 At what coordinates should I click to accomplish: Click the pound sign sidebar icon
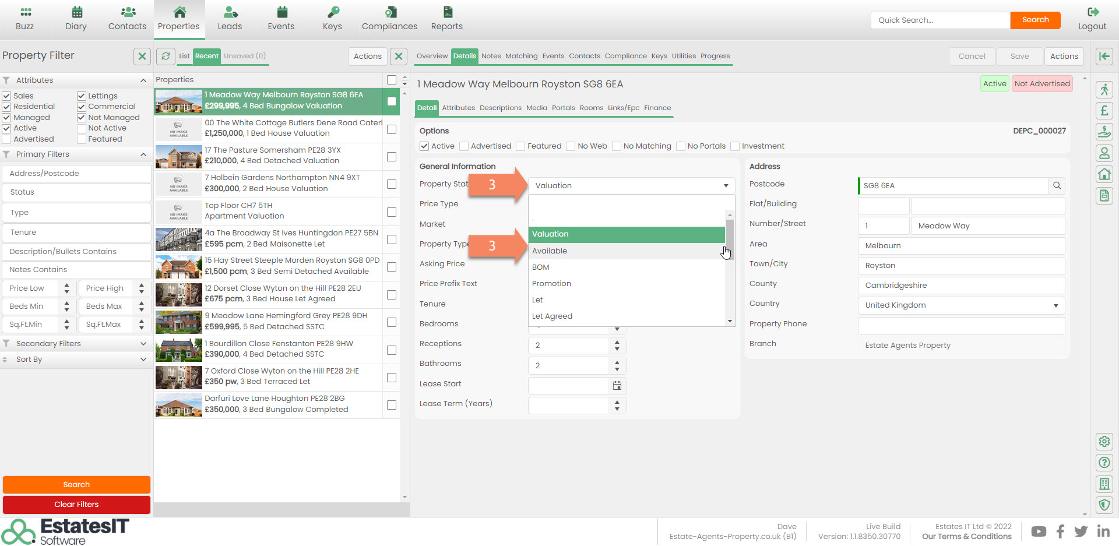[x=1104, y=111]
